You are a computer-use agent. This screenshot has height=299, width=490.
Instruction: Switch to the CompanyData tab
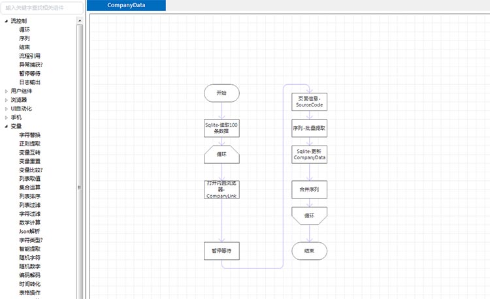pos(126,5)
